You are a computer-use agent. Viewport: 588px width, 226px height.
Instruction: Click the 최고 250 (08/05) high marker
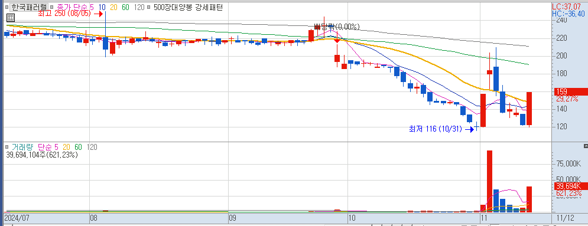pos(70,14)
